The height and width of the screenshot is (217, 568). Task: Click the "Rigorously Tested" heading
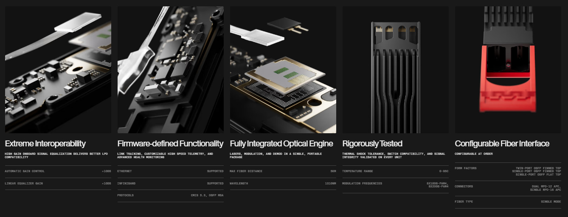pyautogui.click(x=372, y=143)
